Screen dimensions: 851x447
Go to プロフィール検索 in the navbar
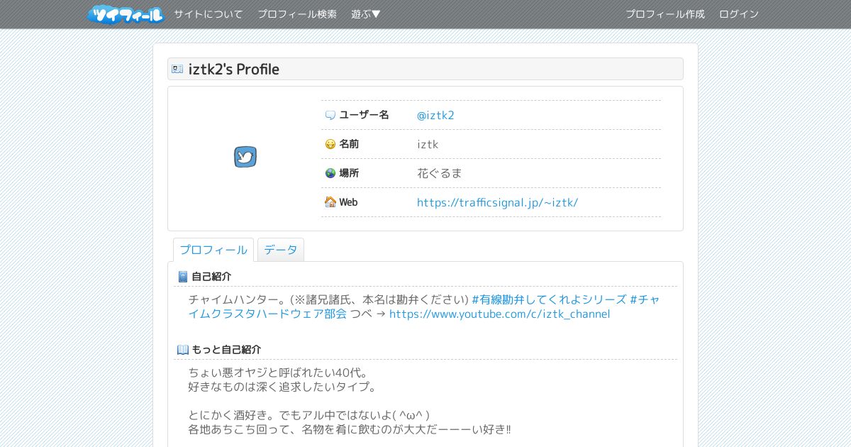point(297,14)
